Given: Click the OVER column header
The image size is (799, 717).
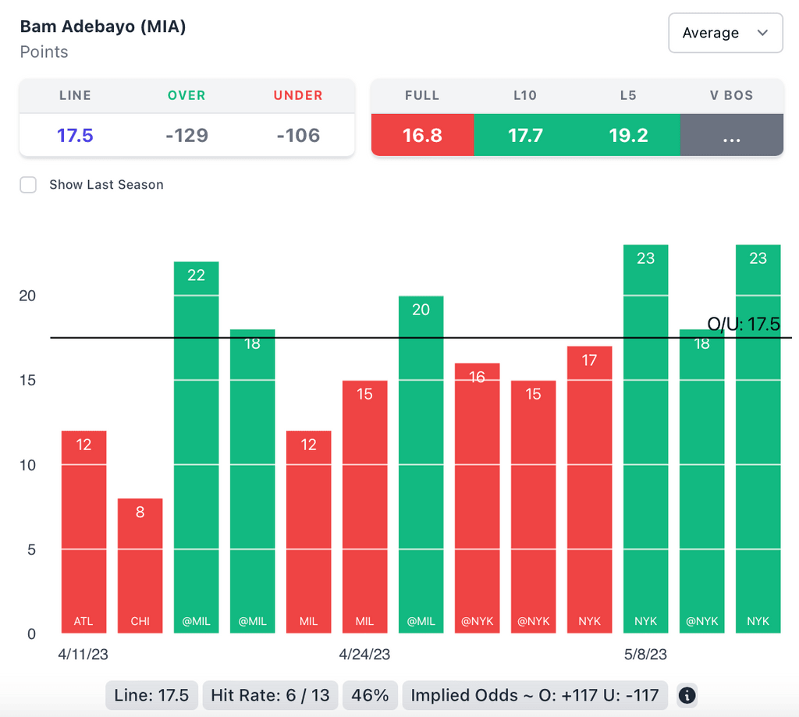Looking at the screenshot, I should tap(186, 95).
